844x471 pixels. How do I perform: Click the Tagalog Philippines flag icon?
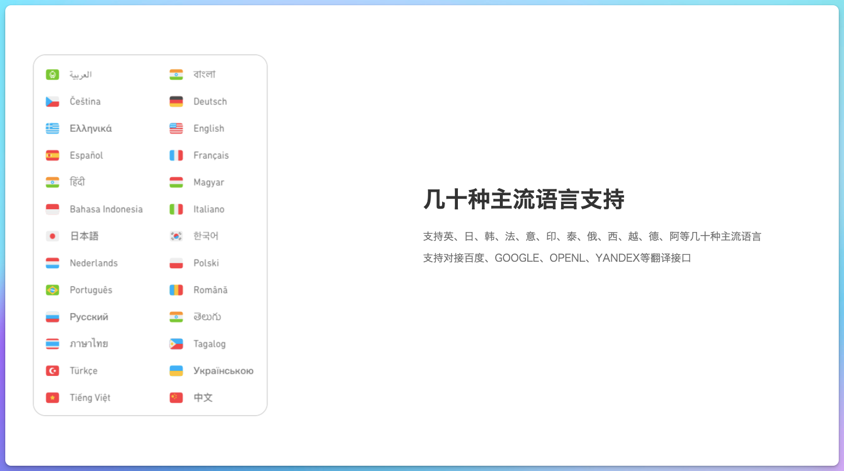pyautogui.click(x=175, y=343)
